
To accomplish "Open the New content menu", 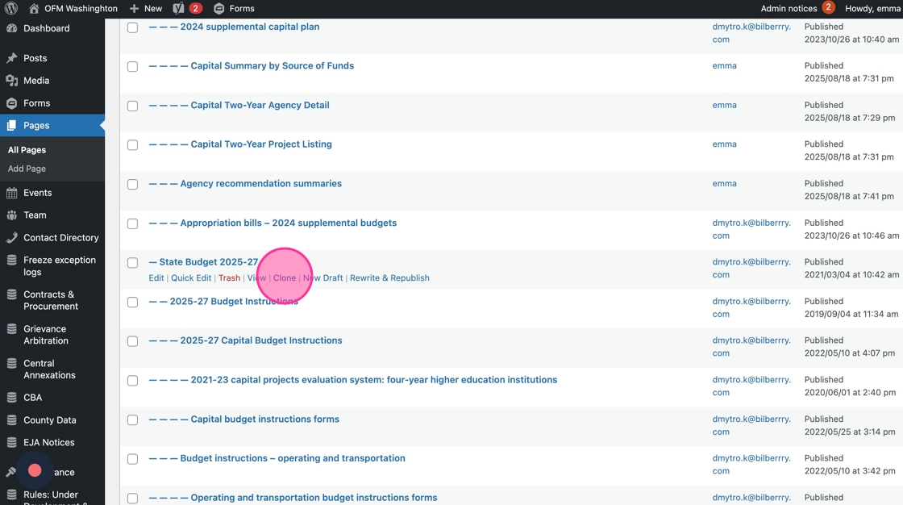I will [x=146, y=8].
